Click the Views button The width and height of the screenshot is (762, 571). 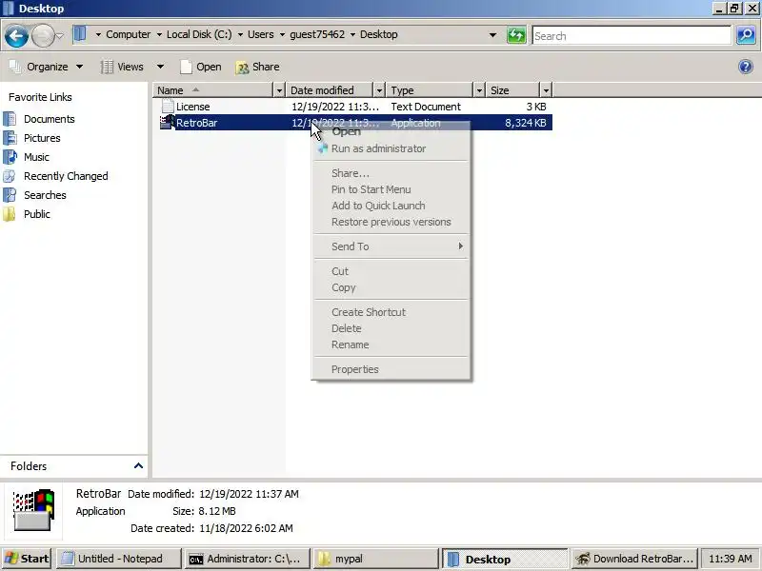pos(123,67)
